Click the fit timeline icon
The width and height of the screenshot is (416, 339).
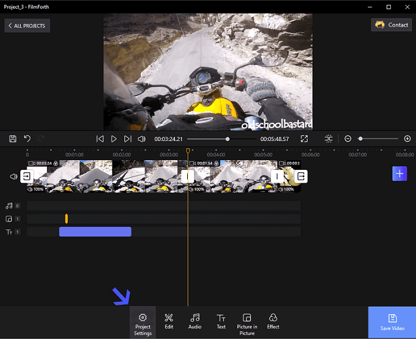tap(329, 139)
